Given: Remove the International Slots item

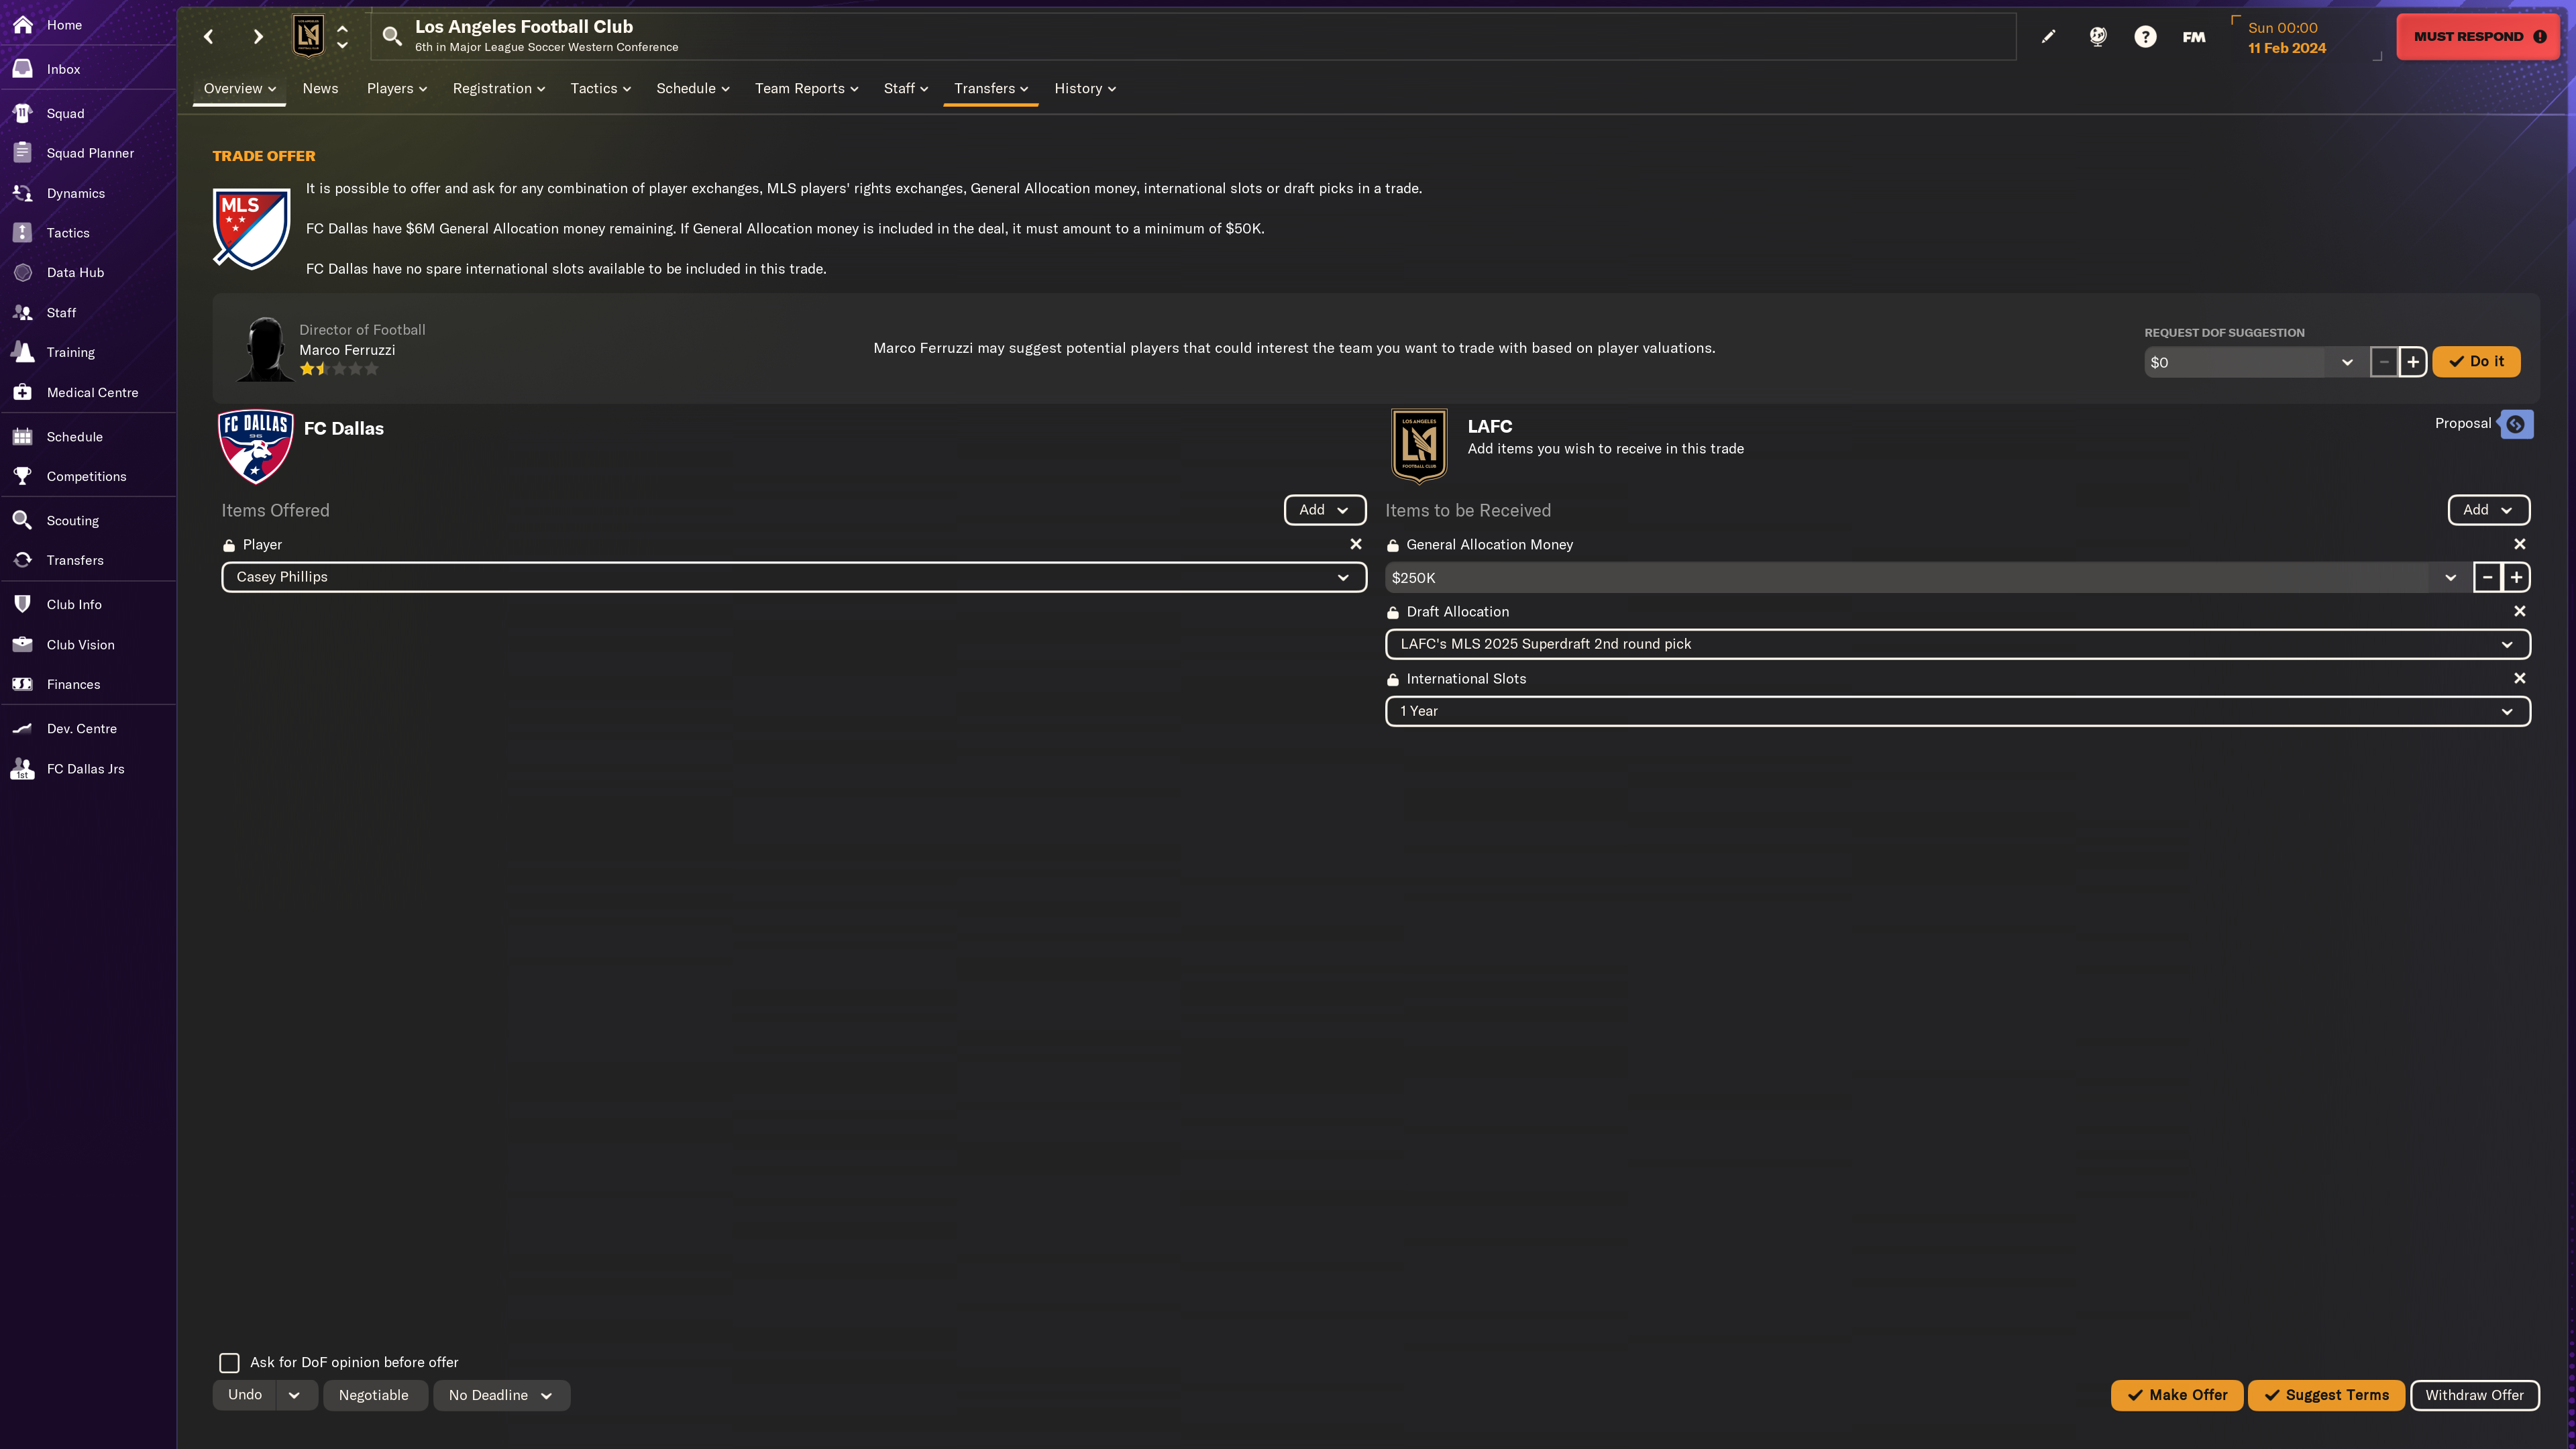Looking at the screenshot, I should point(2520,678).
